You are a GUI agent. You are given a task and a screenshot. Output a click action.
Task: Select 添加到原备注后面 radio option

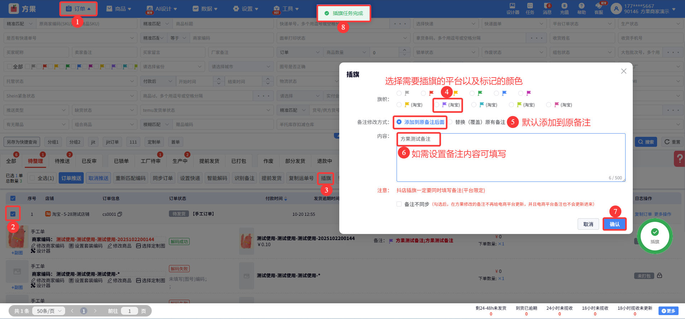(399, 122)
